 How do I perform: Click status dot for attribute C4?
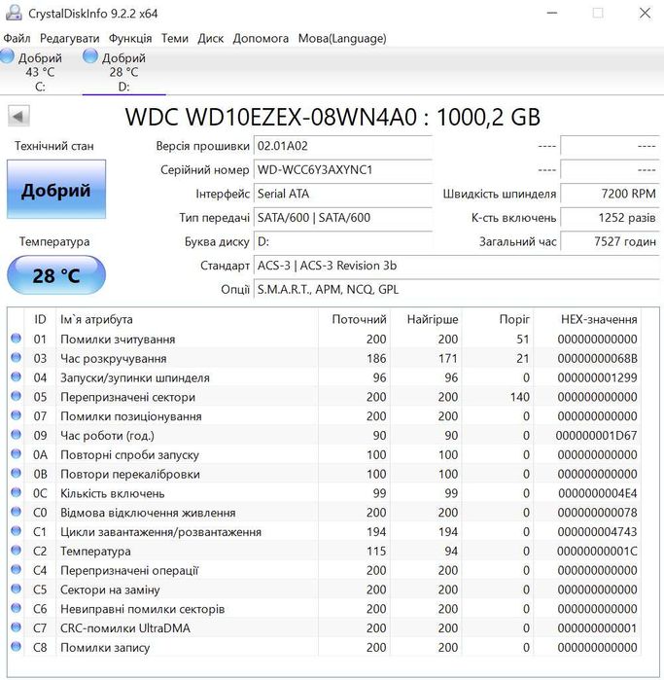point(16,569)
